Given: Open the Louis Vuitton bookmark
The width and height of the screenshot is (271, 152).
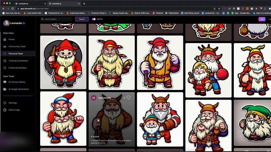Looking at the screenshot, I should 33,13.
